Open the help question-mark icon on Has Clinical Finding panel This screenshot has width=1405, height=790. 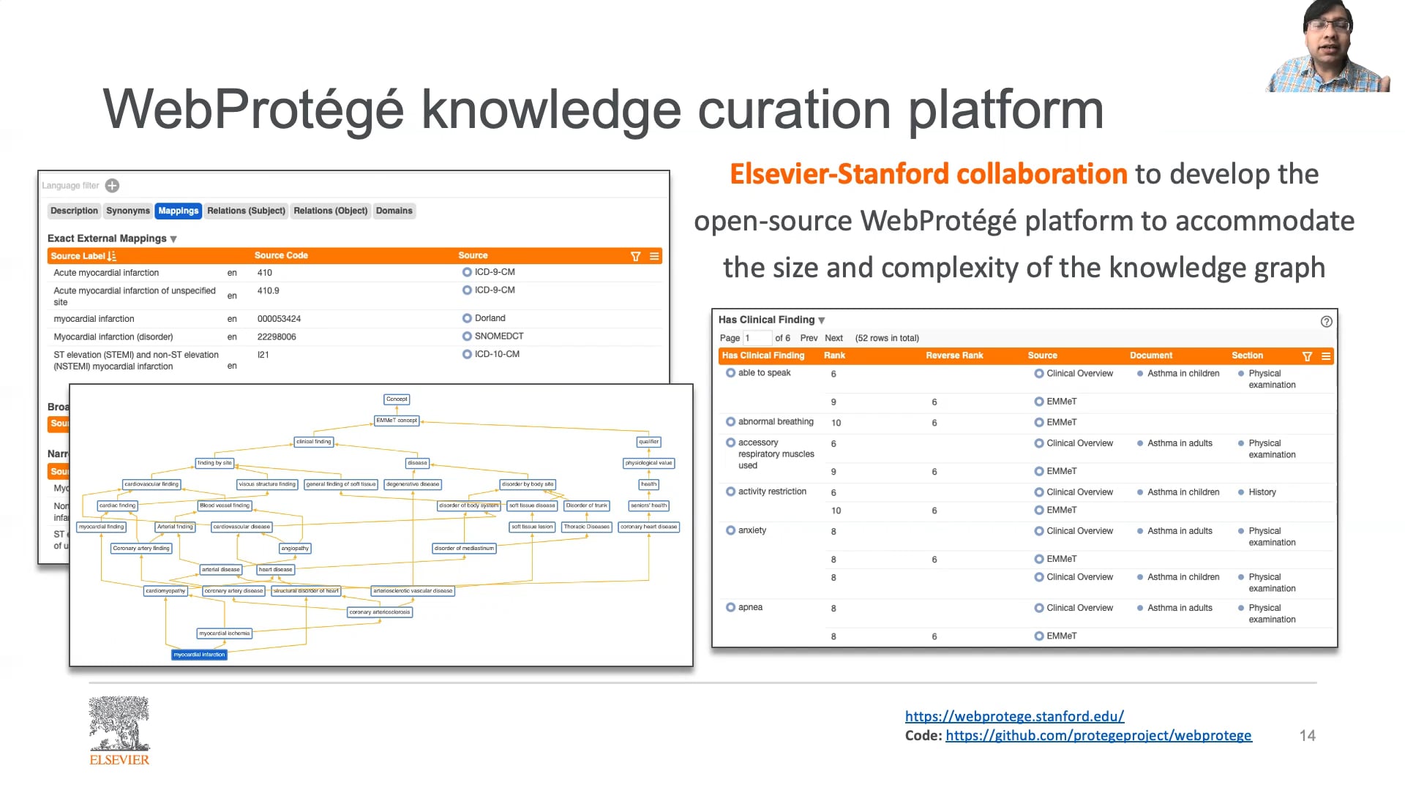tap(1326, 321)
